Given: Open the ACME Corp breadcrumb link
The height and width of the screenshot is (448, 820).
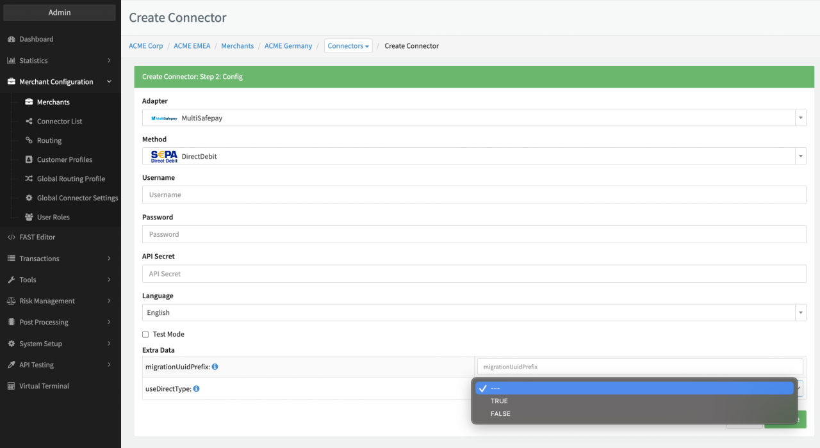Looking at the screenshot, I should 146,46.
